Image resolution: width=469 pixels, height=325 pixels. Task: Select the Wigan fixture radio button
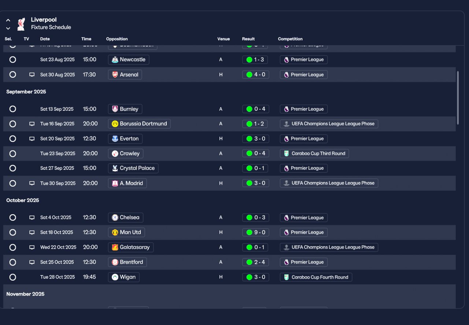(13, 277)
